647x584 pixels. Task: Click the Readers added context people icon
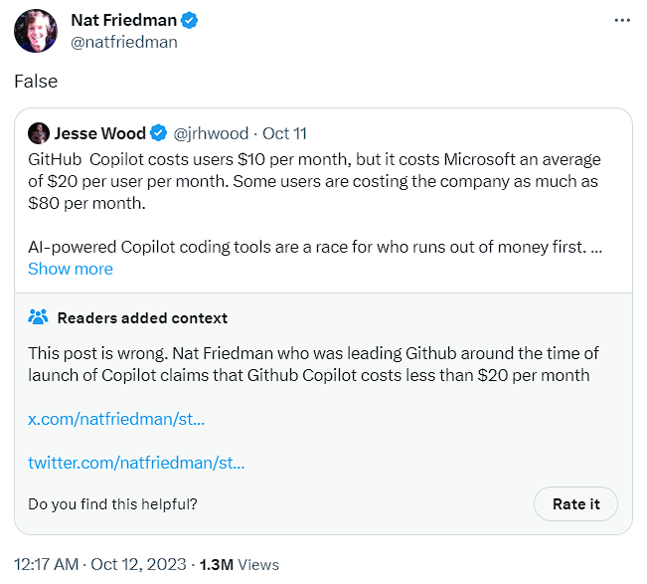[38, 317]
